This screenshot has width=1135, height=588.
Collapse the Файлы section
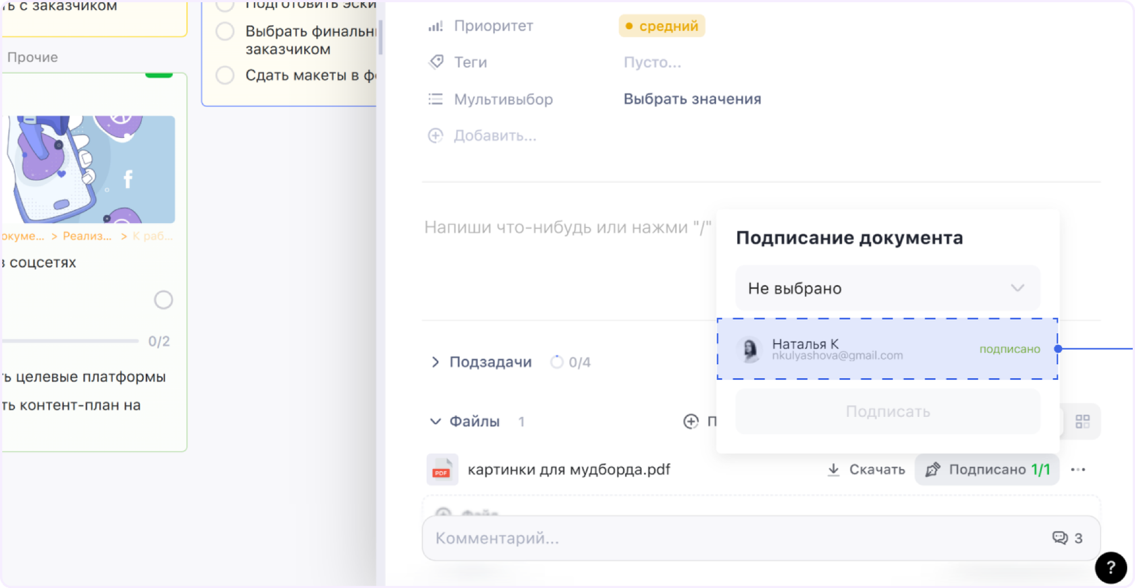[435, 421]
